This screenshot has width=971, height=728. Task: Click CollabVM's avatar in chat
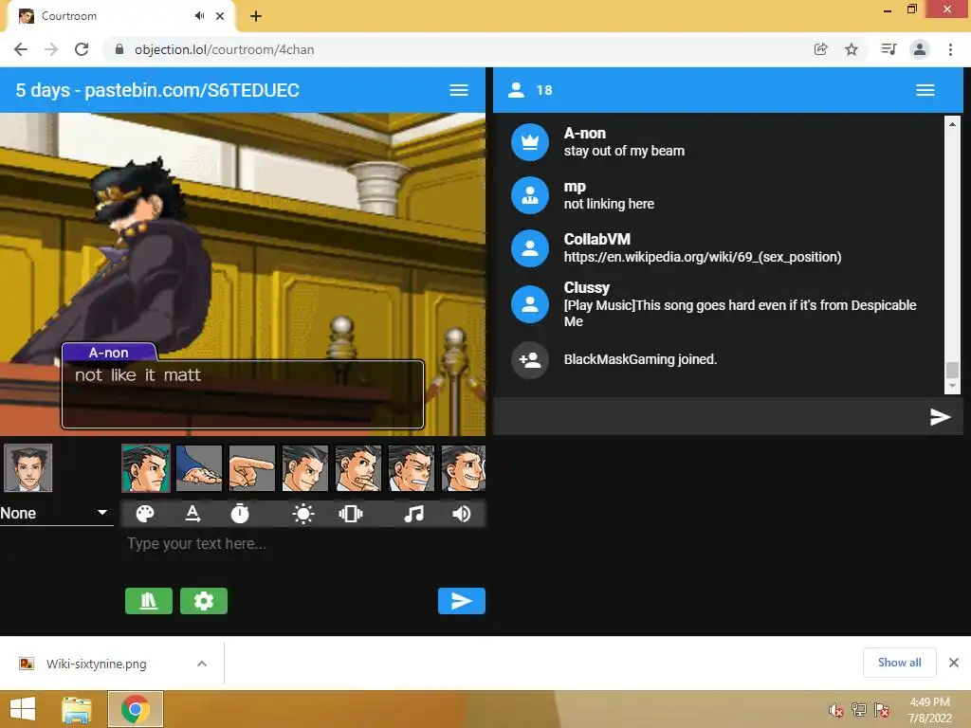point(530,249)
